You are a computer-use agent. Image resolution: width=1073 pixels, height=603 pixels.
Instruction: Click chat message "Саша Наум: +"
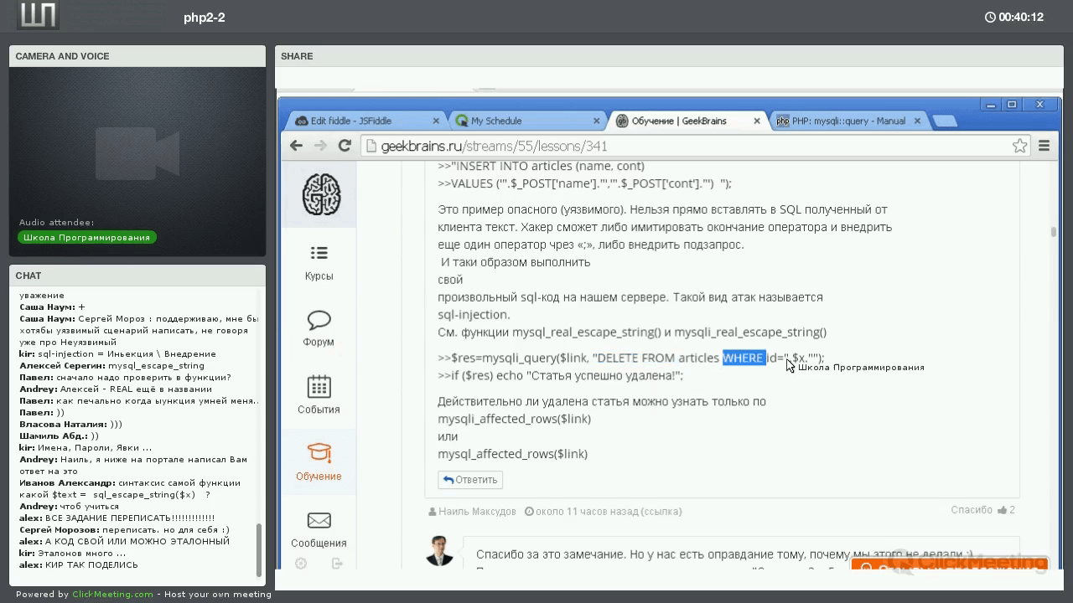click(x=52, y=307)
